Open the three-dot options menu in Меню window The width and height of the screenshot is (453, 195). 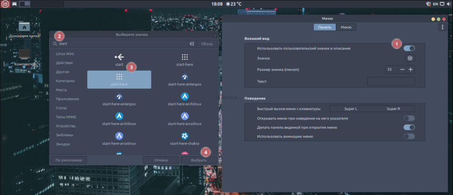pyautogui.click(x=442, y=27)
